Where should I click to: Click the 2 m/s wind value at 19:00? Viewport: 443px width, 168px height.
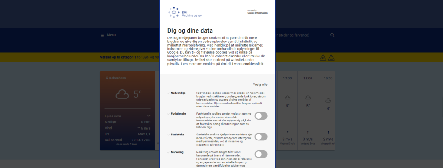click(x=328, y=139)
